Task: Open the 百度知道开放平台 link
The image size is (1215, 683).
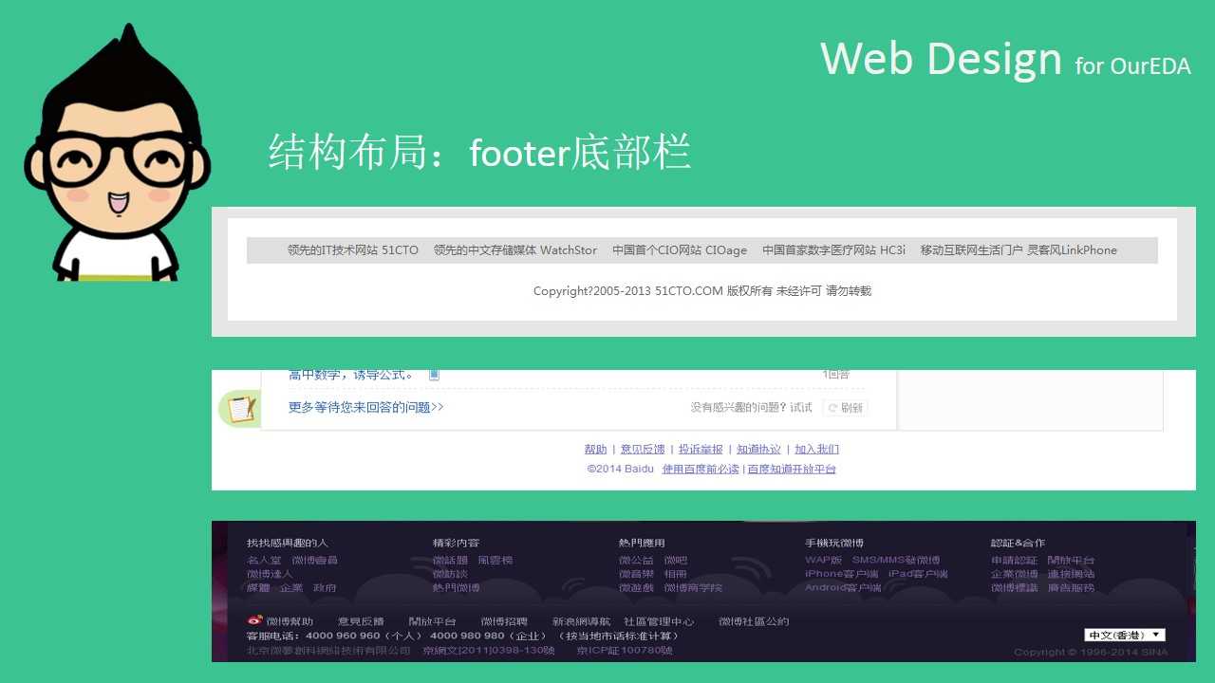Action: click(x=792, y=470)
